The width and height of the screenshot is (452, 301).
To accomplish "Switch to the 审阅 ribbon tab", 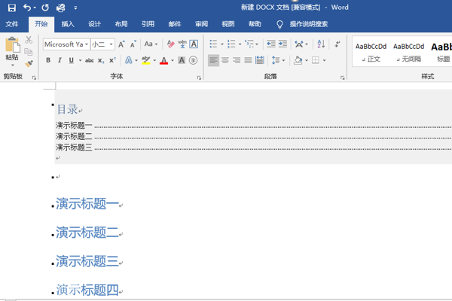I will [201, 24].
